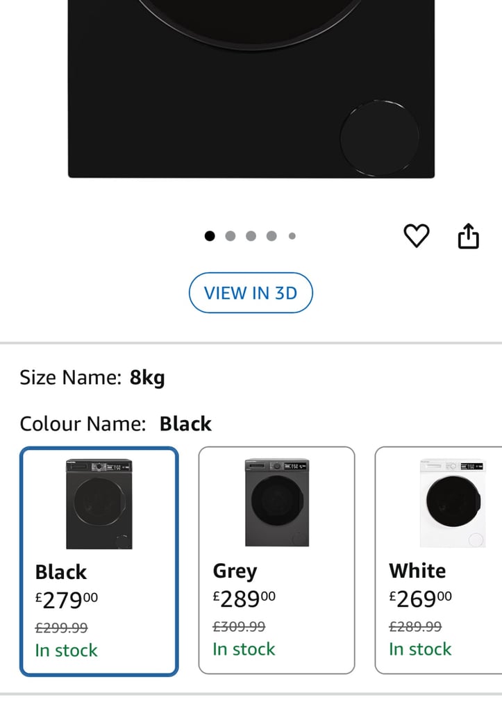The height and width of the screenshot is (711, 502).
Task: Tap the White £269.00 price
Action: [420, 599]
